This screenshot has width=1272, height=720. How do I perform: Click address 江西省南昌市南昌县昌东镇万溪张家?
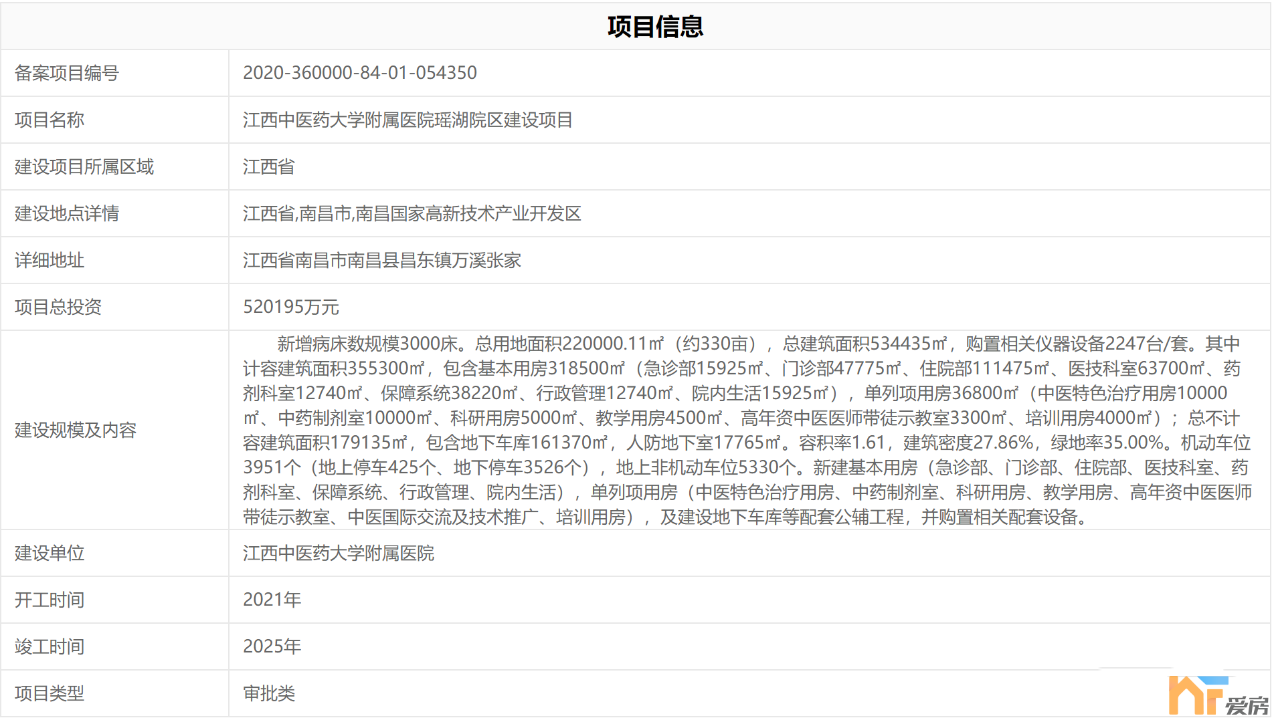click(x=382, y=260)
